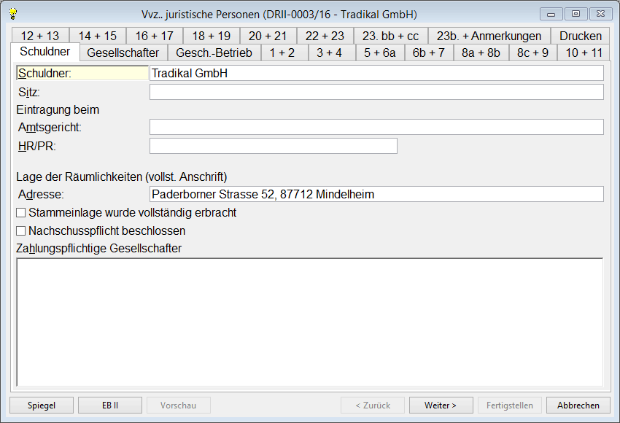This screenshot has width=620, height=423.
Task: Click the EB II button
Action: tap(109, 405)
